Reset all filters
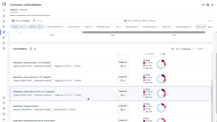The image size is (217, 122). pos(210,27)
